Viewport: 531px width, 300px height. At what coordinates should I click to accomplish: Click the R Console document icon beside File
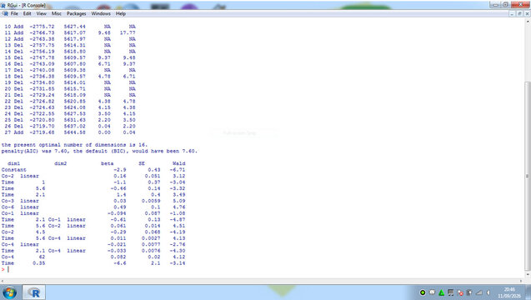click(5, 13)
